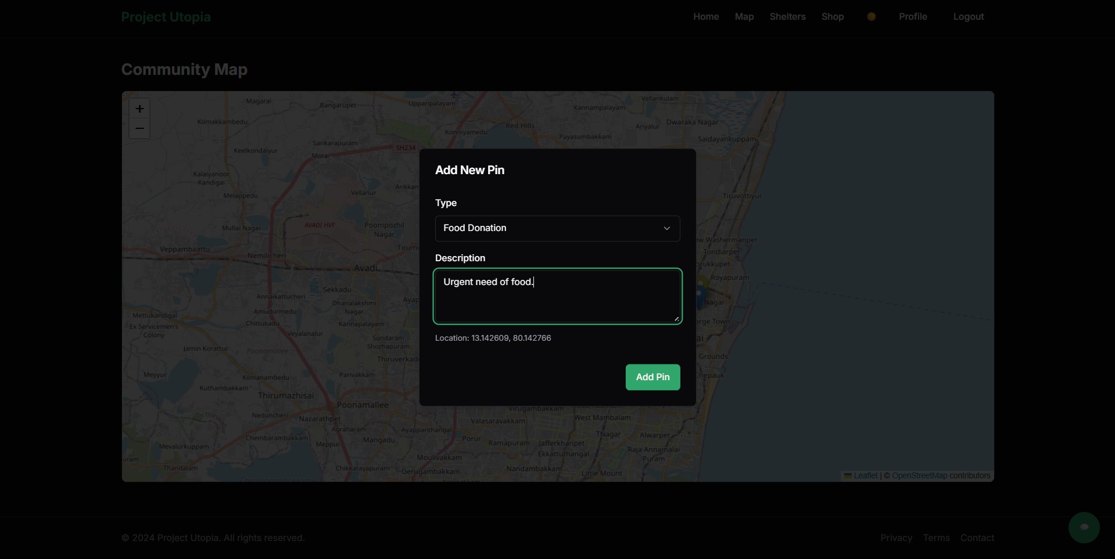The image size is (1115, 559).
Task: Click the Project Utopia logo
Action: pyautogui.click(x=166, y=17)
